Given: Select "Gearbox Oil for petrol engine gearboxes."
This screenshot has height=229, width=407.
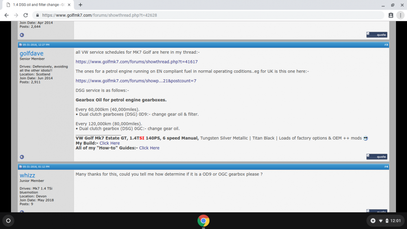Looking at the screenshot, I should tap(121, 100).
